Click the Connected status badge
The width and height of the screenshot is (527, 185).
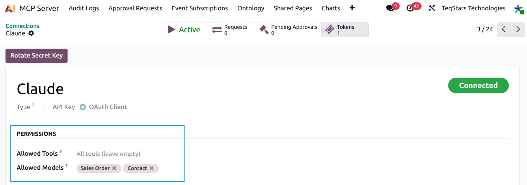[x=478, y=85]
